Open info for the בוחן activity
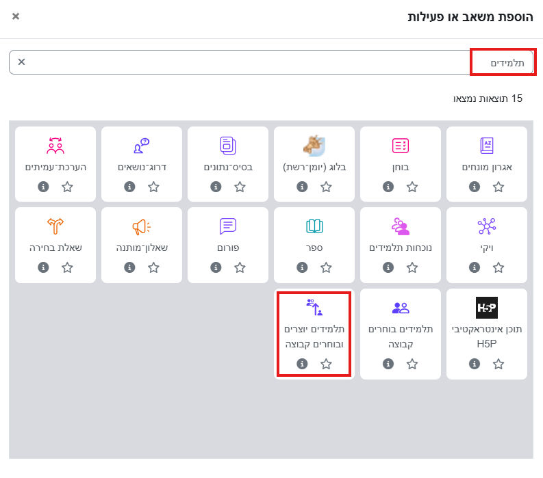The height and width of the screenshot is (478, 543). [x=388, y=187]
